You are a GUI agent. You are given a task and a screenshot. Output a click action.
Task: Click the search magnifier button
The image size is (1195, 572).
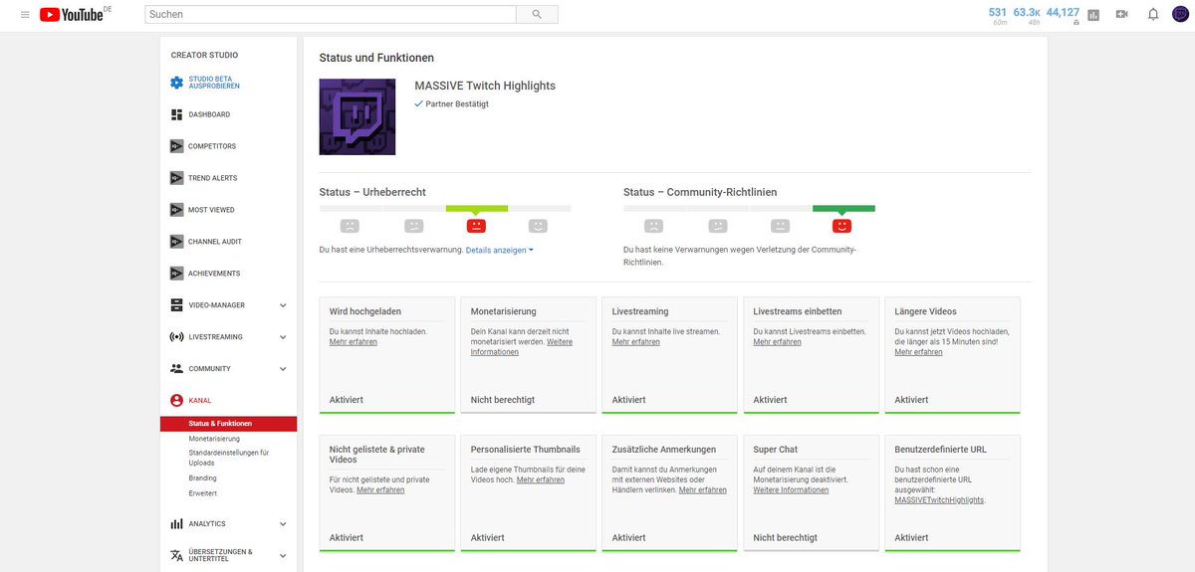[537, 15]
